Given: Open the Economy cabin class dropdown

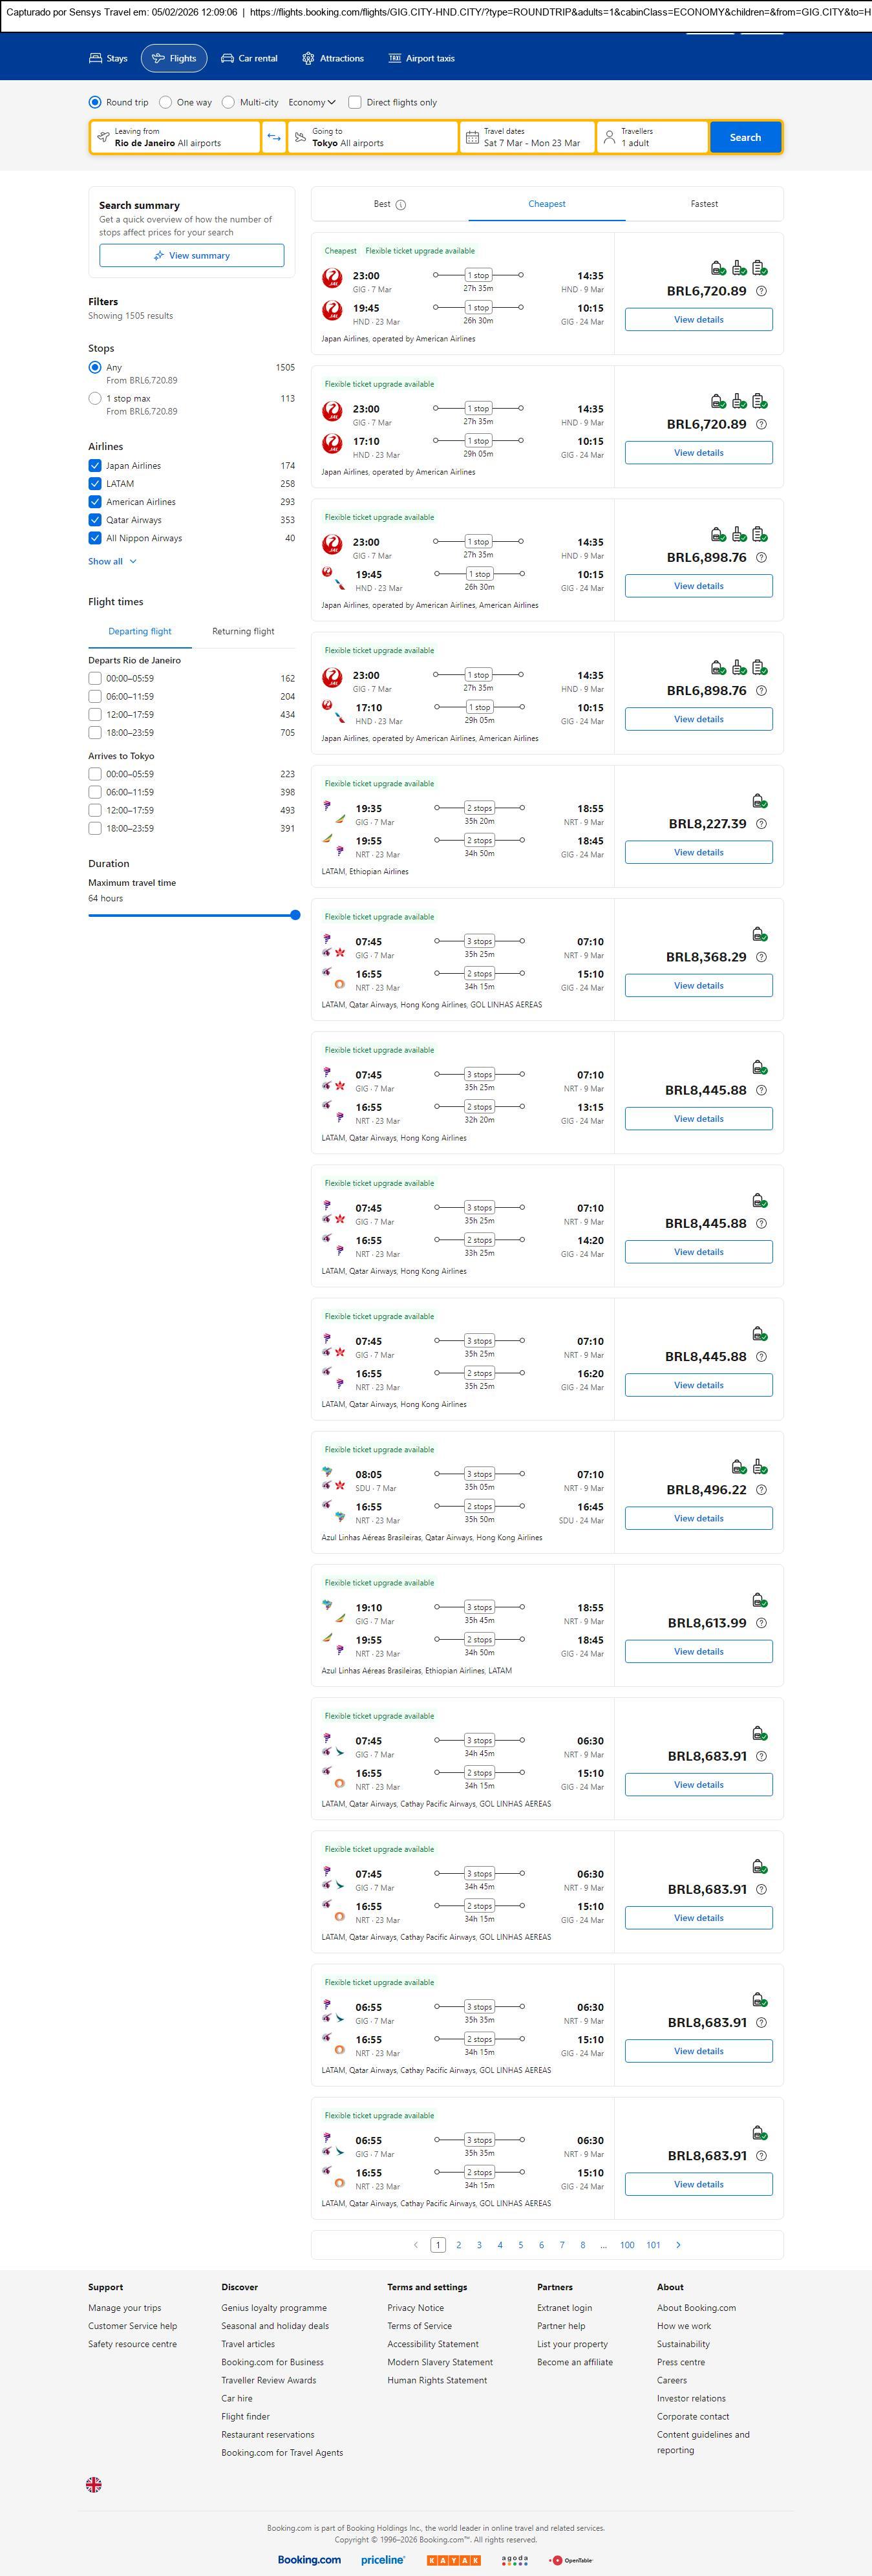Looking at the screenshot, I should pyautogui.click(x=312, y=102).
